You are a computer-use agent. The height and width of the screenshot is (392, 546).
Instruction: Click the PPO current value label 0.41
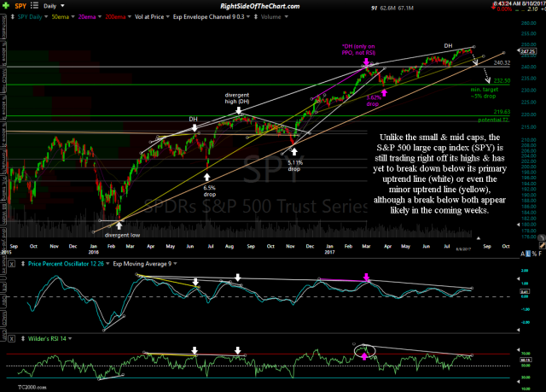525,291
